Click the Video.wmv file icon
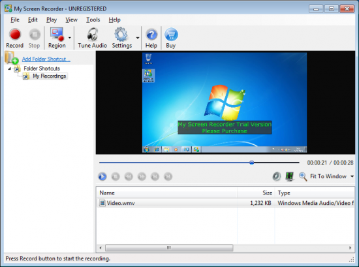Screen dimensions: 359x267 pyautogui.click(x=102, y=203)
